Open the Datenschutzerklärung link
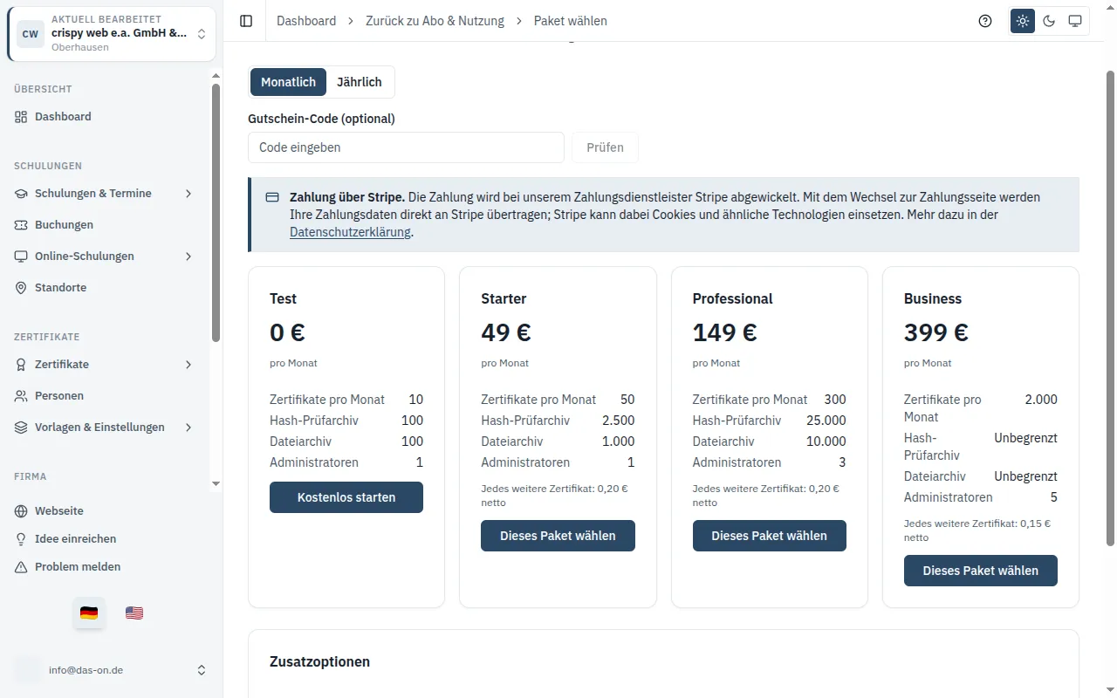 pos(350,232)
